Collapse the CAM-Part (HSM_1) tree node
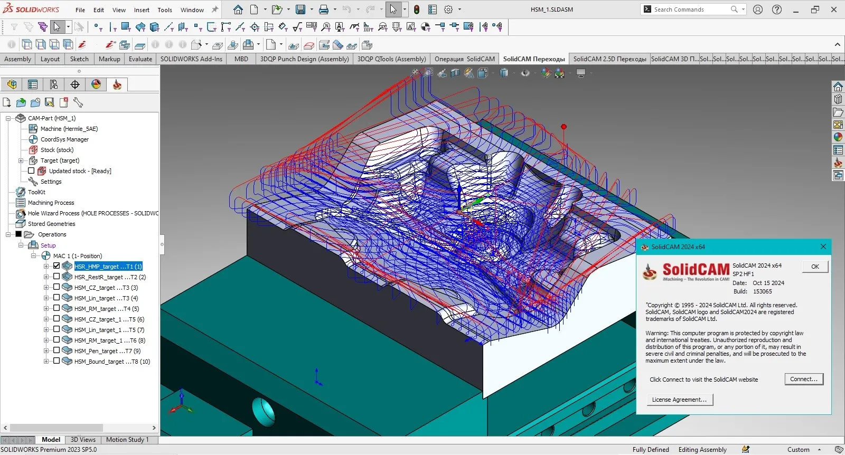The image size is (845, 455). pyautogui.click(x=8, y=118)
